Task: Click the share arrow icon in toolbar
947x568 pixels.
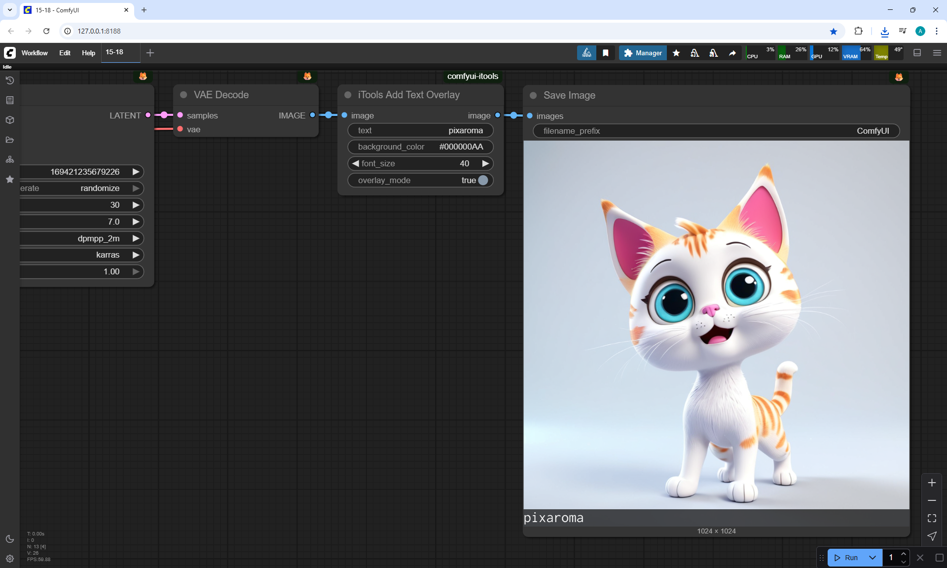Action: click(x=732, y=53)
